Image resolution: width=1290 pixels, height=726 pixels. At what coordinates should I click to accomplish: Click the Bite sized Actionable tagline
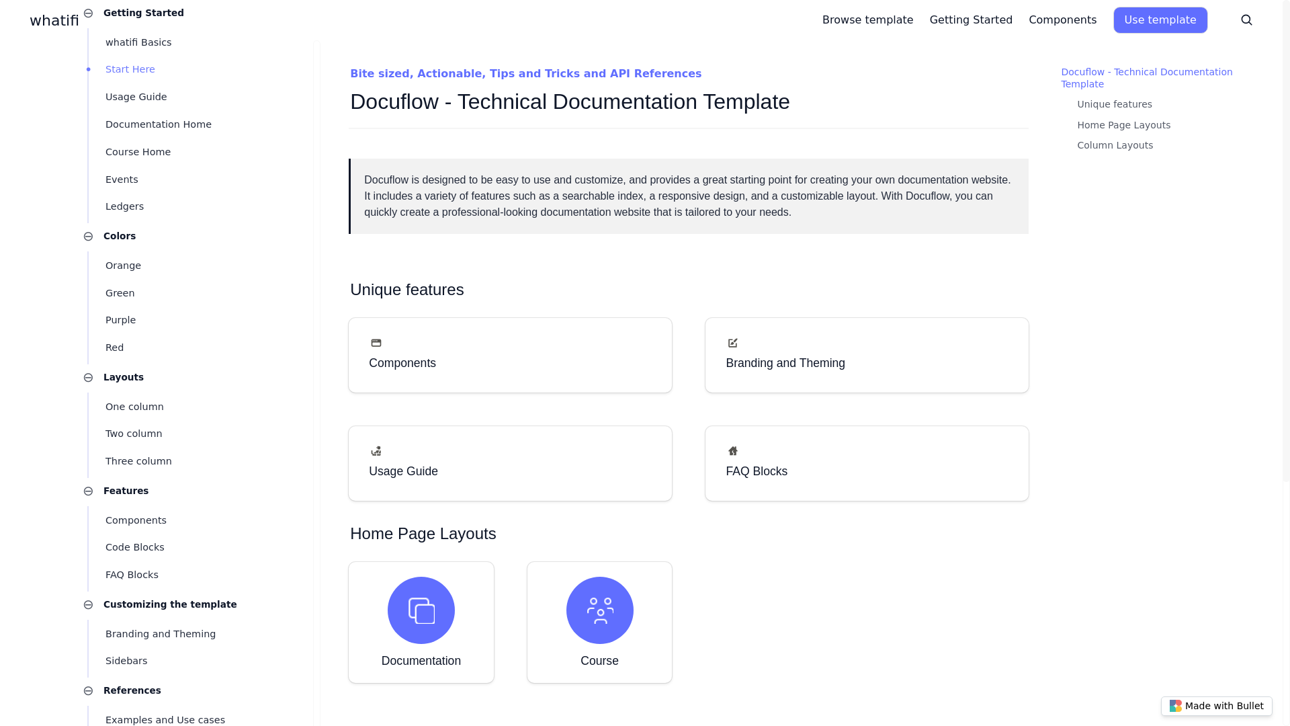(x=525, y=74)
